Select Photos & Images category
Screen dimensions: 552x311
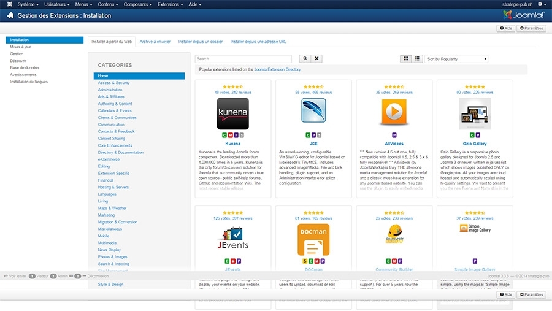click(113, 257)
